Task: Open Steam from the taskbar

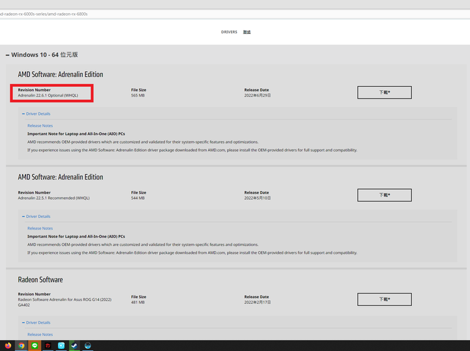Action: tap(74, 345)
